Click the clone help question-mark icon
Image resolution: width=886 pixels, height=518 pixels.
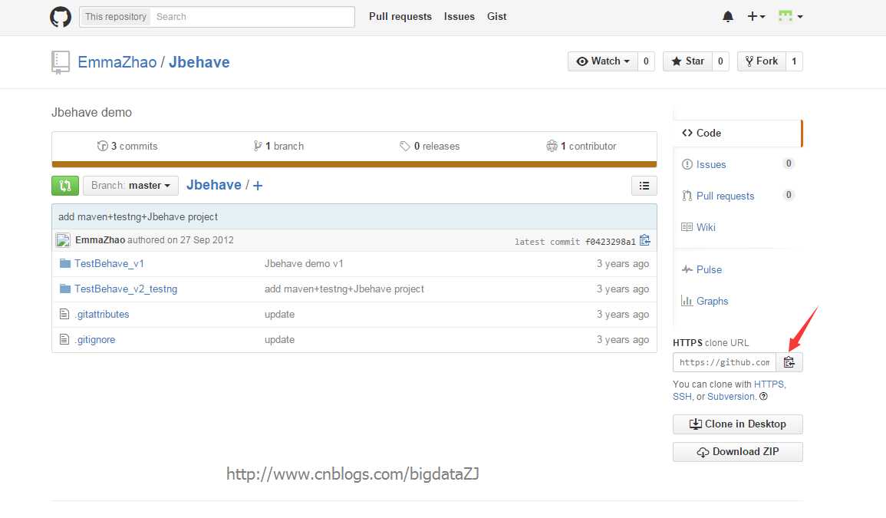click(x=763, y=397)
